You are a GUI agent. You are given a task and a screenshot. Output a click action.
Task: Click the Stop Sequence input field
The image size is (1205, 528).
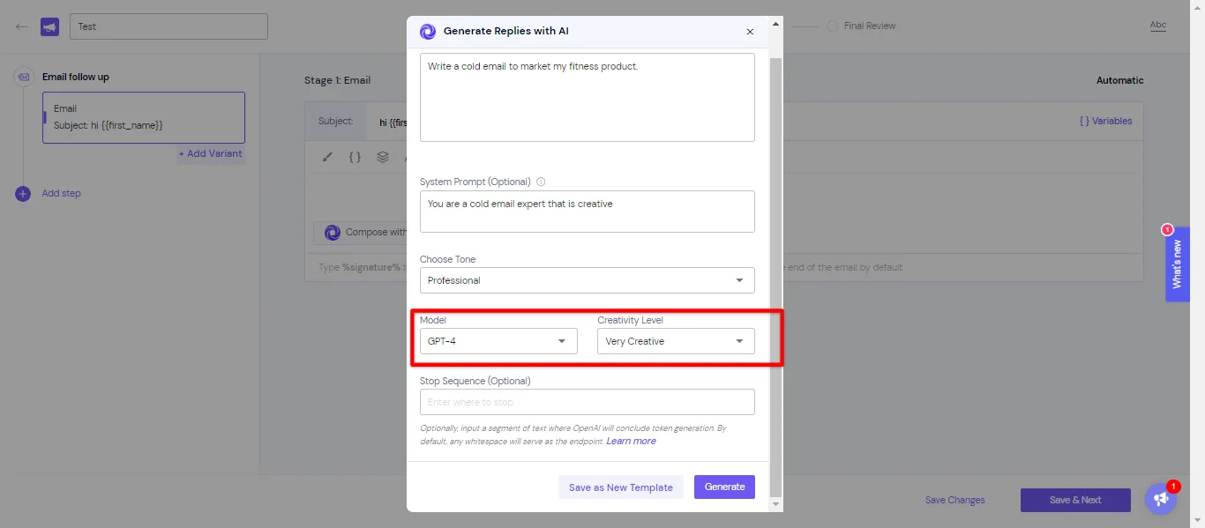pyautogui.click(x=587, y=401)
